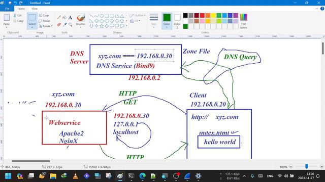325x182 pixels.
Task: Collapse the ribbon with the chevron
Action: pos(317,9)
